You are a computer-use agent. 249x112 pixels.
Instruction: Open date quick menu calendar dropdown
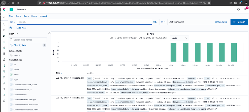pos(164,22)
